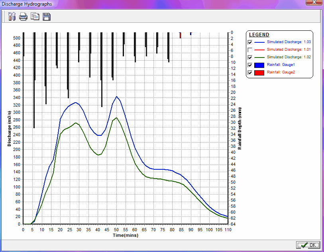Enable Simulated Discharge 1.01
Viewport: 324px width, 252px height.
[x=250, y=50]
